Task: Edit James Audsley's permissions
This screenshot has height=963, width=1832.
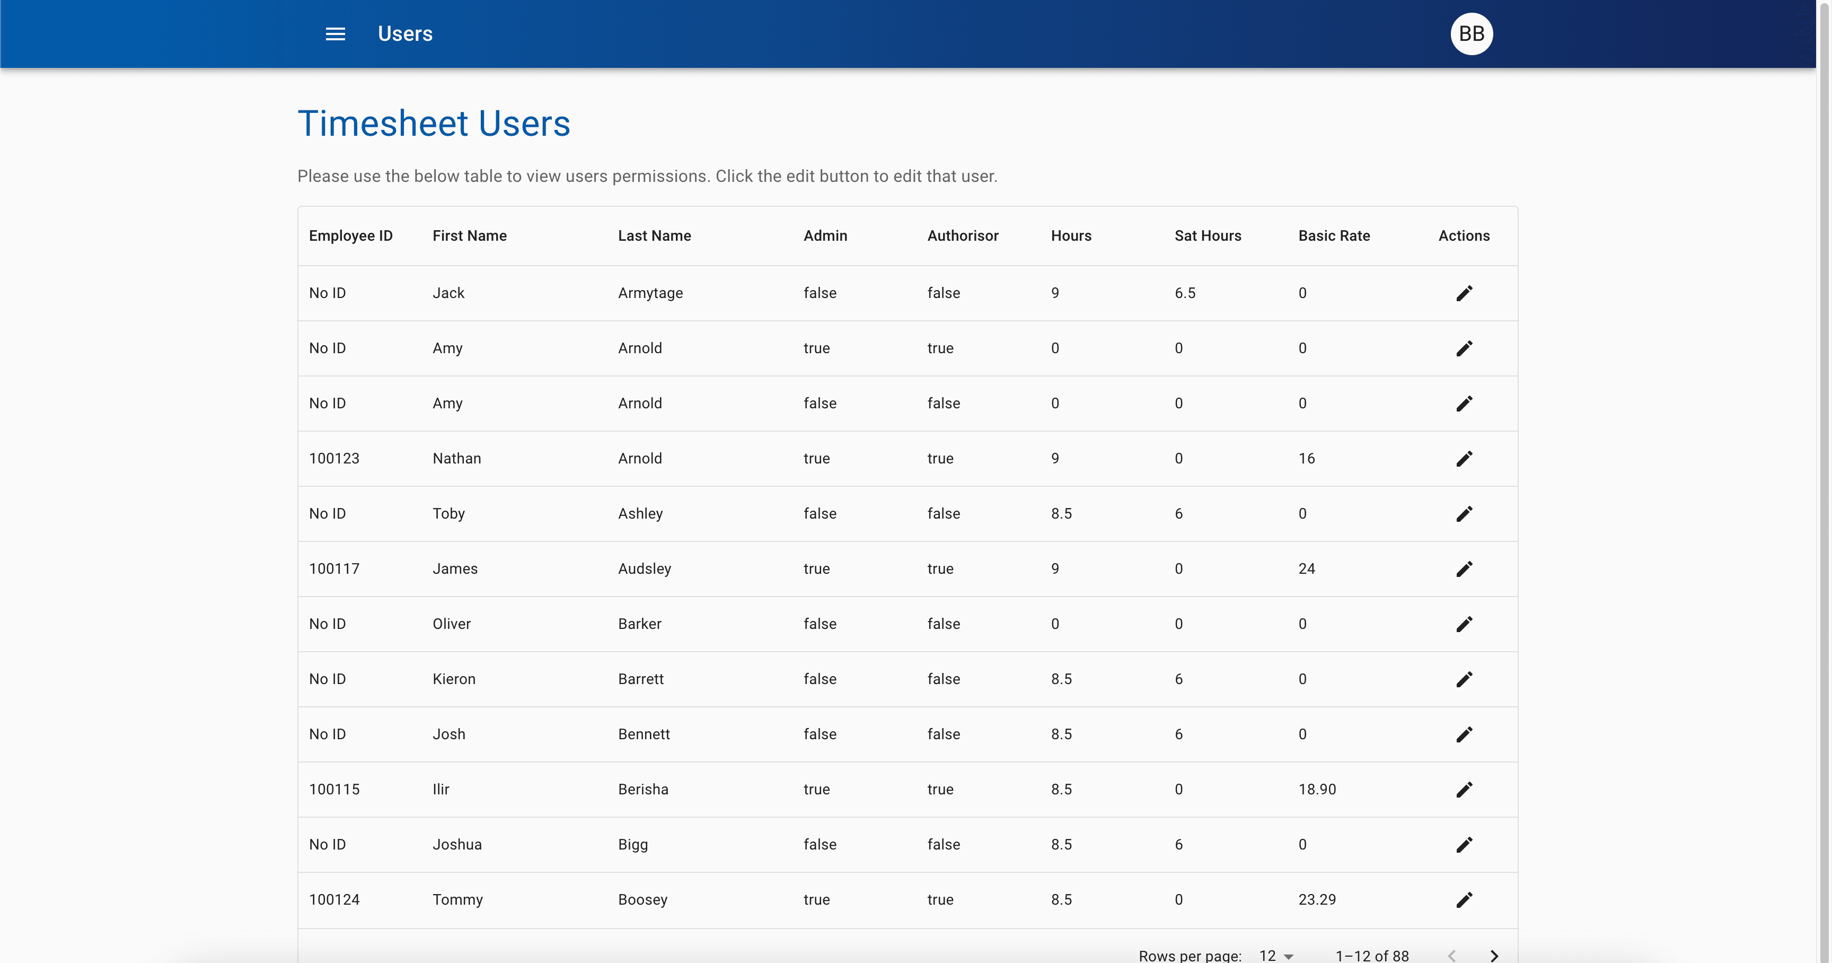Action: 1464,569
